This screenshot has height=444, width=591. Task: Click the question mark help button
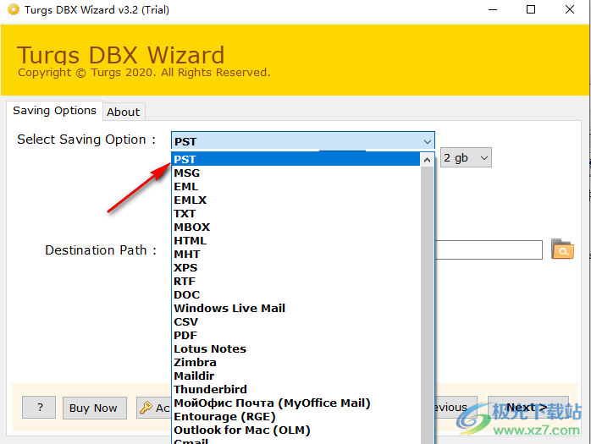pos(39,407)
